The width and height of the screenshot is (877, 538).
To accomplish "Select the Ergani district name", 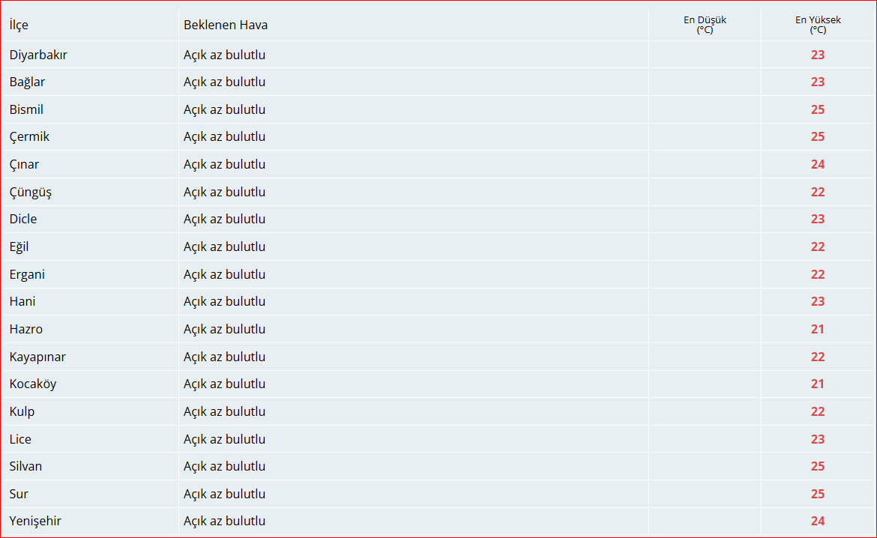I will tap(27, 274).
